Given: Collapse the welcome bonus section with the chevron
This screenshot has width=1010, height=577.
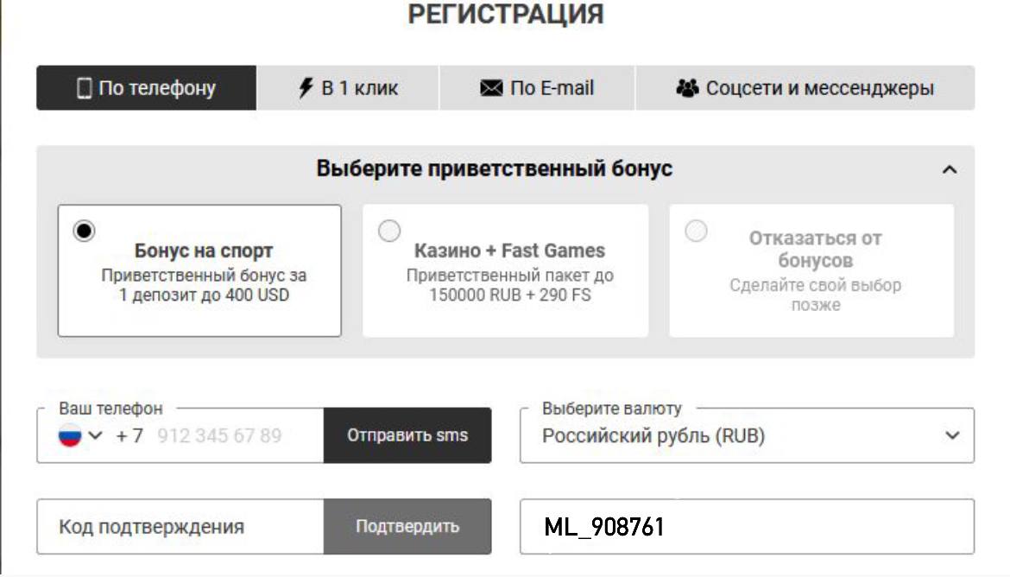Looking at the screenshot, I should tap(948, 168).
